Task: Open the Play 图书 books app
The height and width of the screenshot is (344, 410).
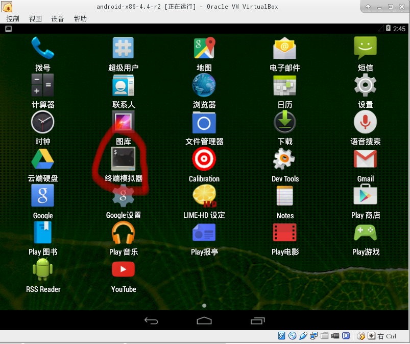Action: (x=42, y=233)
